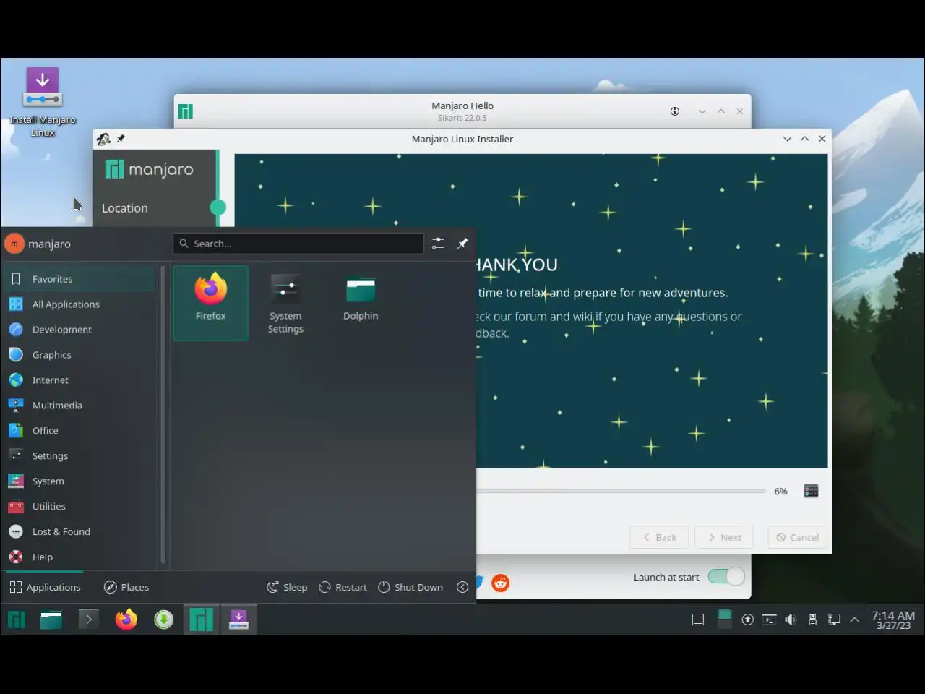Open the Graphics category

tap(79, 355)
